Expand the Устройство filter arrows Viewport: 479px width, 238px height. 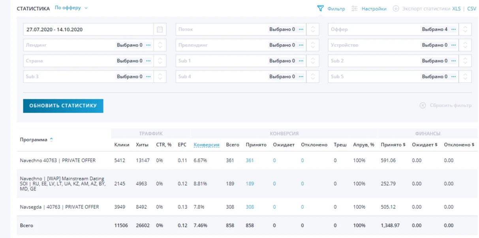(x=465, y=45)
